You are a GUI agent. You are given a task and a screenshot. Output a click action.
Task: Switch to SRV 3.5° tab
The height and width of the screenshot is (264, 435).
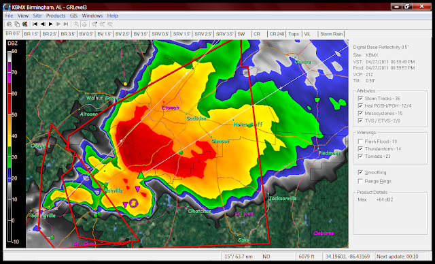coord(225,34)
